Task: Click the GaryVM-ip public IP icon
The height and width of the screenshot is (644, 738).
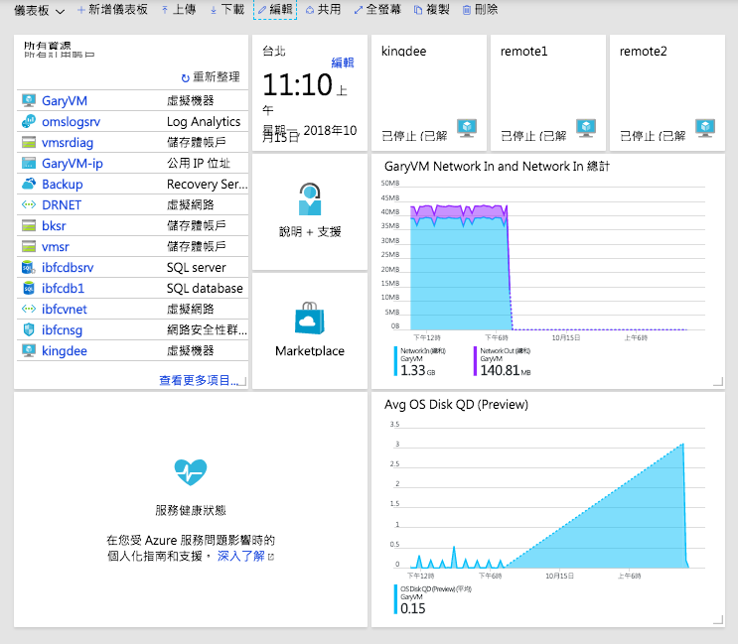Action: 29,163
